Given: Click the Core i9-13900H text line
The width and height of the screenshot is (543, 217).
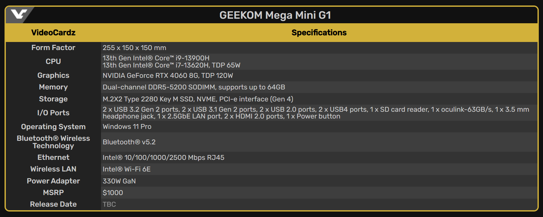Looking at the screenshot, I should click(x=156, y=58).
